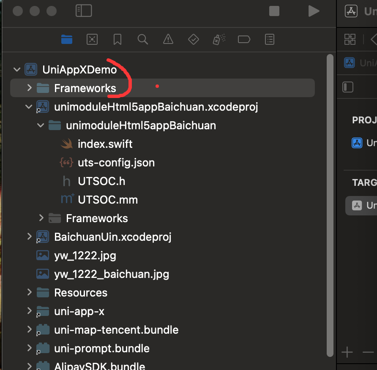Go back in editor history
Viewport: 377px width, 370px height.
pyautogui.click(x=374, y=39)
